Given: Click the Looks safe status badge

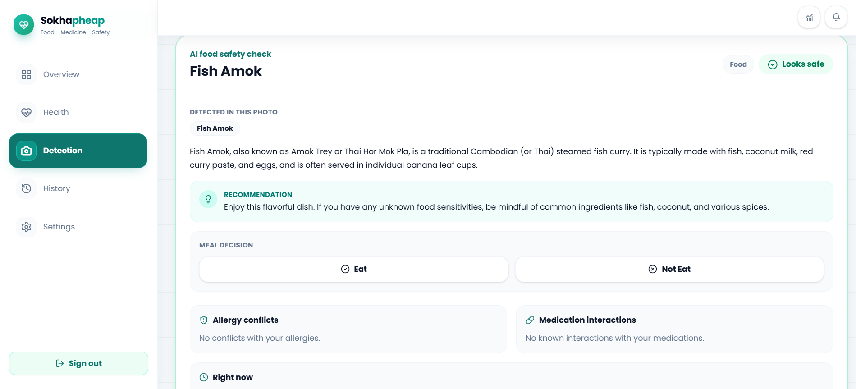Looking at the screenshot, I should coord(796,64).
